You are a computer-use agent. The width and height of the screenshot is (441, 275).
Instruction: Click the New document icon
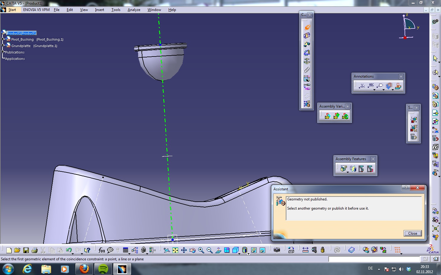click(x=9, y=250)
